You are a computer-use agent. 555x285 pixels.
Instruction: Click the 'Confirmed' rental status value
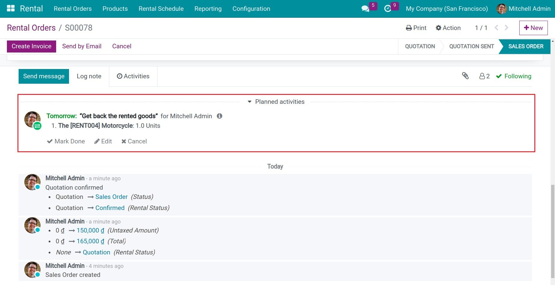pyautogui.click(x=110, y=208)
